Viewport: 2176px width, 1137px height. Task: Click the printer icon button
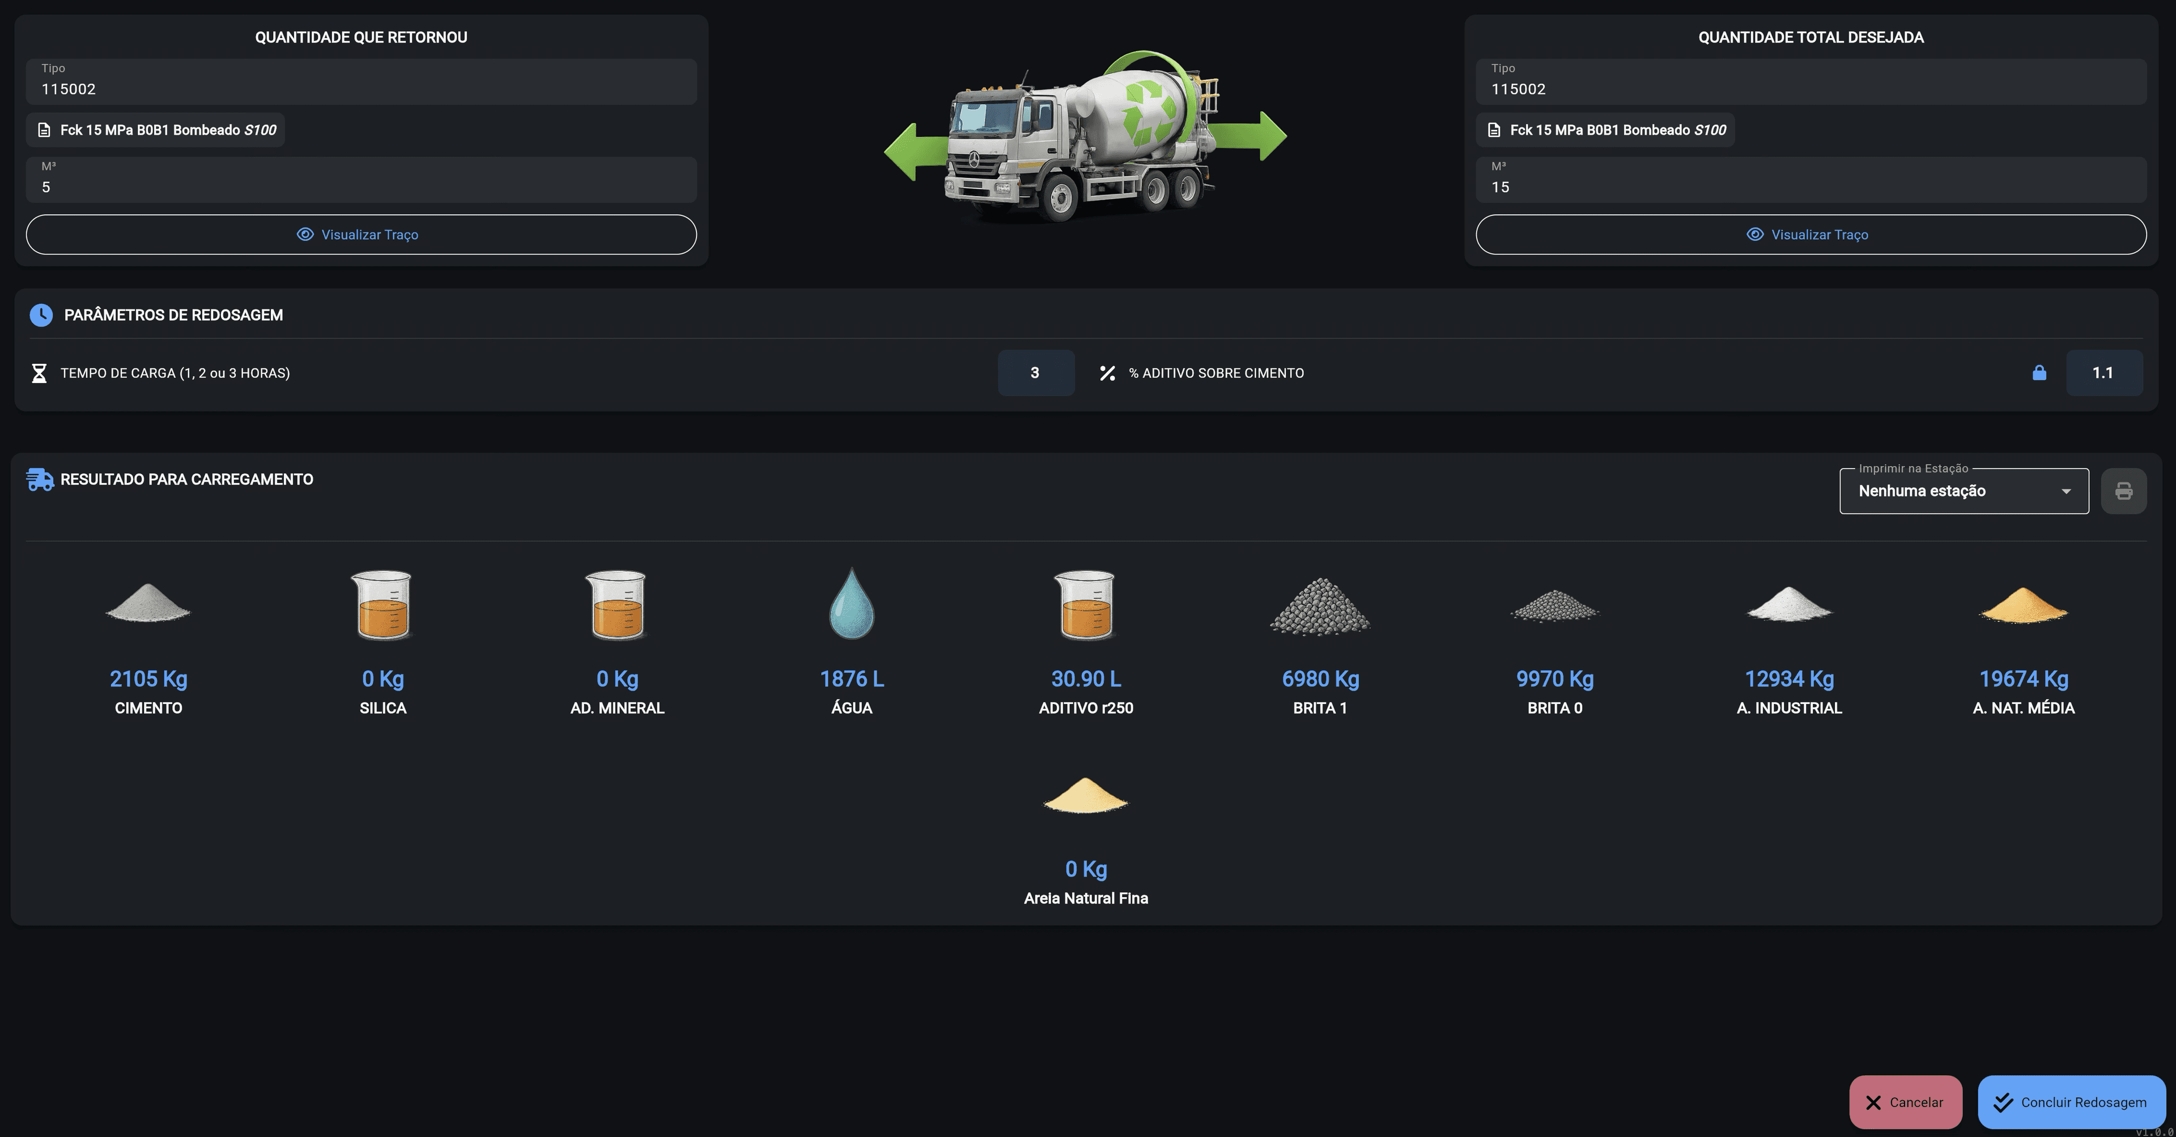pyautogui.click(x=2124, y=491)
